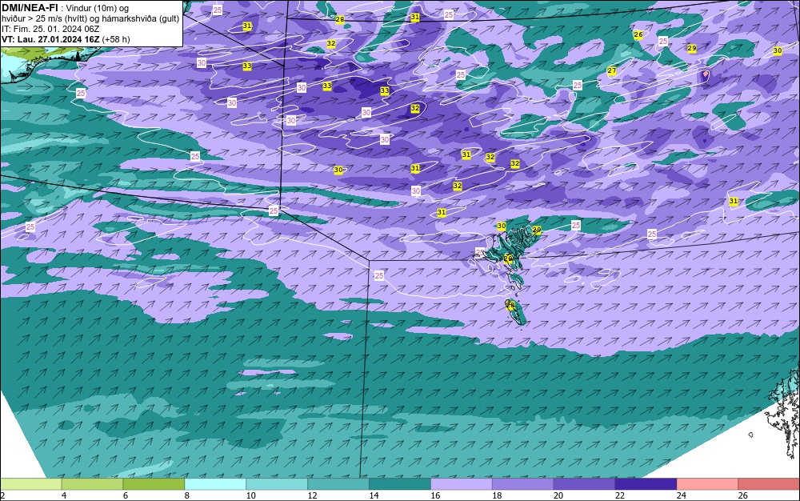
Task: Click the '(+58 h)' forecast offset text
Action: 116,39
